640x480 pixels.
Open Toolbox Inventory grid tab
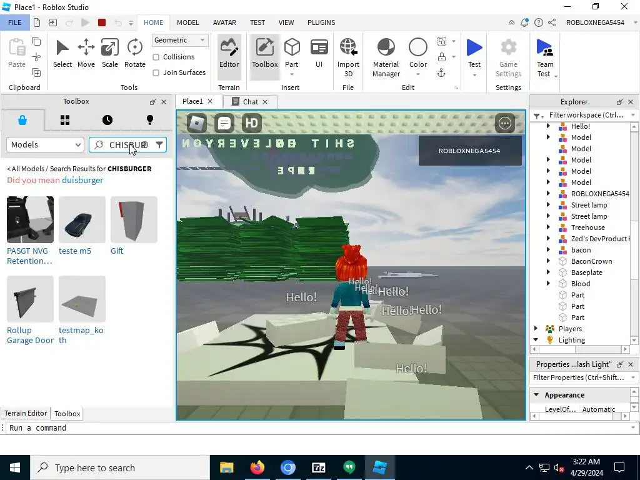65,120
